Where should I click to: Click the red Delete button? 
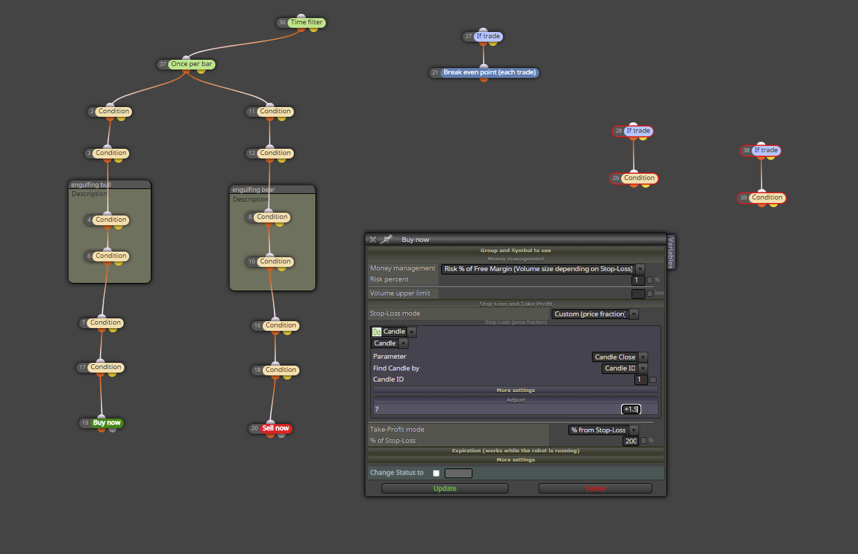(x=595, y=489)
